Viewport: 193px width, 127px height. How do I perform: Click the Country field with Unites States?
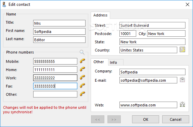148,50
